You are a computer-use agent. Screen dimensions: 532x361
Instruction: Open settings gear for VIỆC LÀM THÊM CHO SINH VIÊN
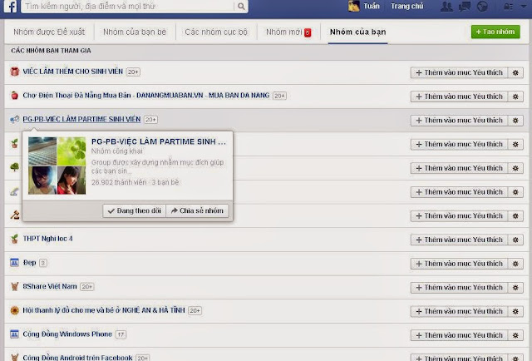[515, 72]
